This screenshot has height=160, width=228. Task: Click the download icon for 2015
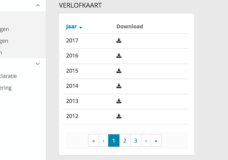coord(119,71)
